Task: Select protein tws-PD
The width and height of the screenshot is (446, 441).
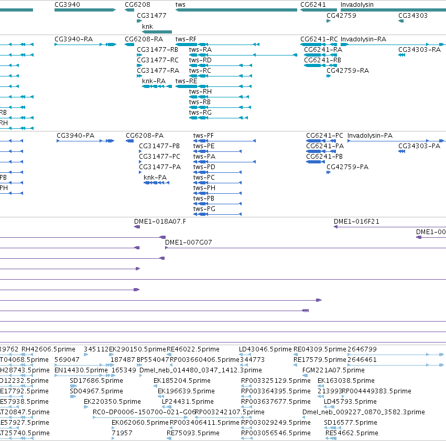Action: pos(204,167)
